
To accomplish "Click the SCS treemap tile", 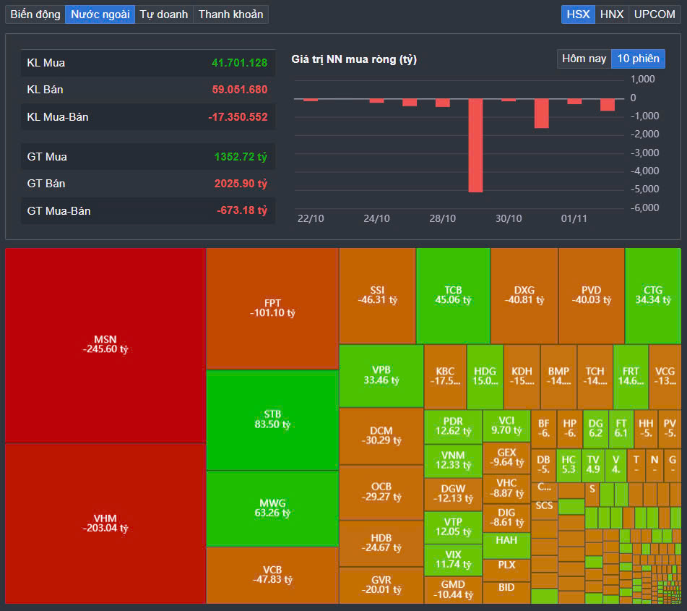I will 544,510.
